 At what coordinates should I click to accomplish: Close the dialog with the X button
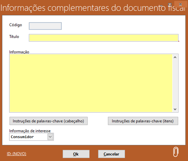click(x=180, y=4)
